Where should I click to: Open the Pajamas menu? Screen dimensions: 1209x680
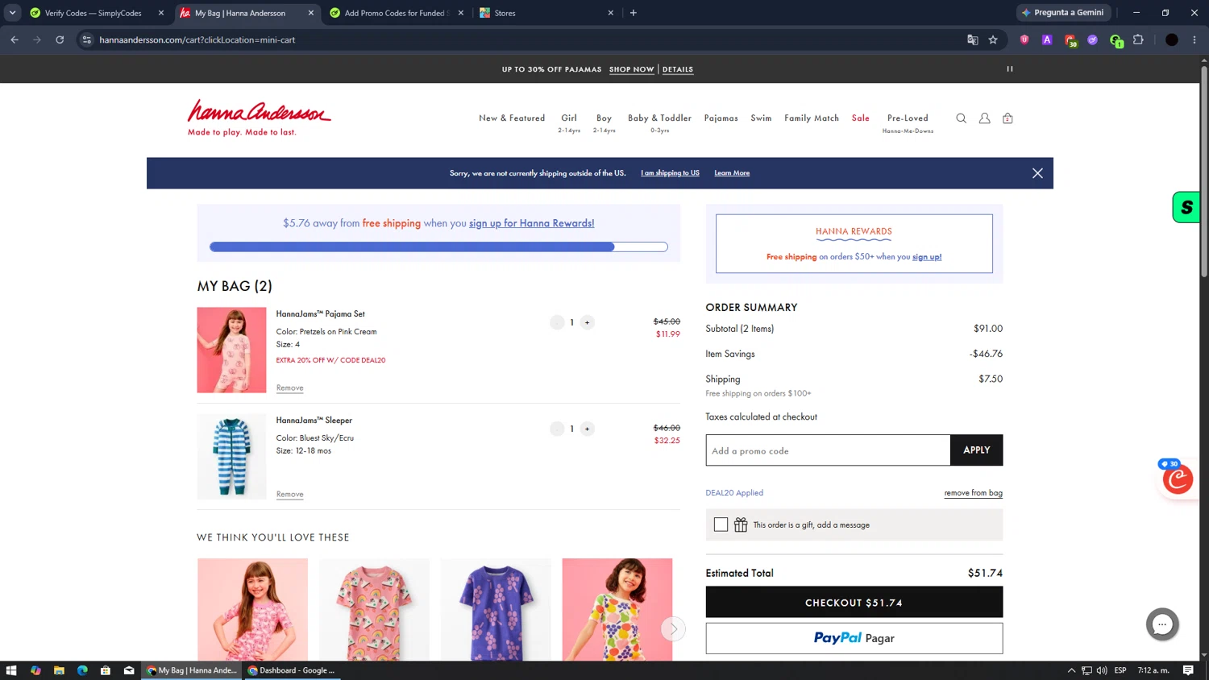click(721, 118)
